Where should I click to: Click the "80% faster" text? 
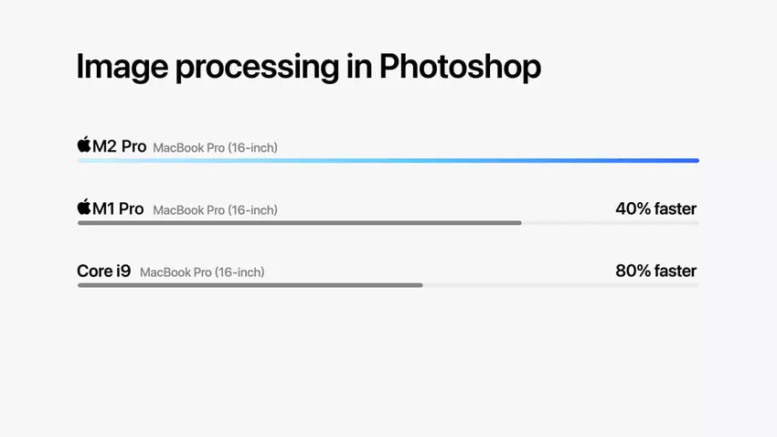655,271
